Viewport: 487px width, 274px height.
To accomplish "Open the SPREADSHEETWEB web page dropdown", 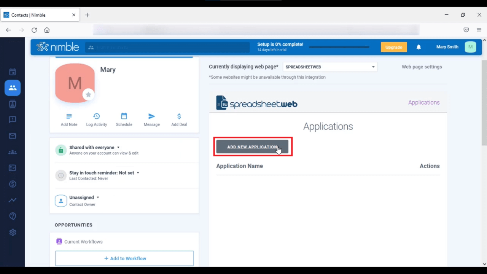I will click(x=330, y=67).
